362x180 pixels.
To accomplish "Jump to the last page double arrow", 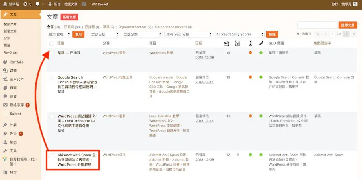I will [x=354, y=34].
